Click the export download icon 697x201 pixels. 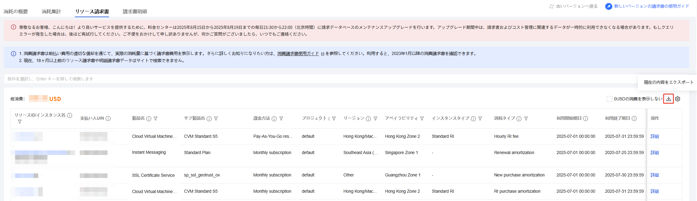pos(668,99)
